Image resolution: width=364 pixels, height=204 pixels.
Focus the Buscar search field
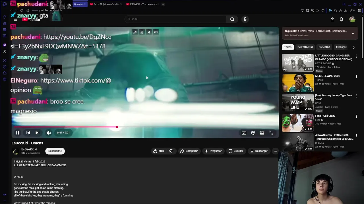(175, 19)
